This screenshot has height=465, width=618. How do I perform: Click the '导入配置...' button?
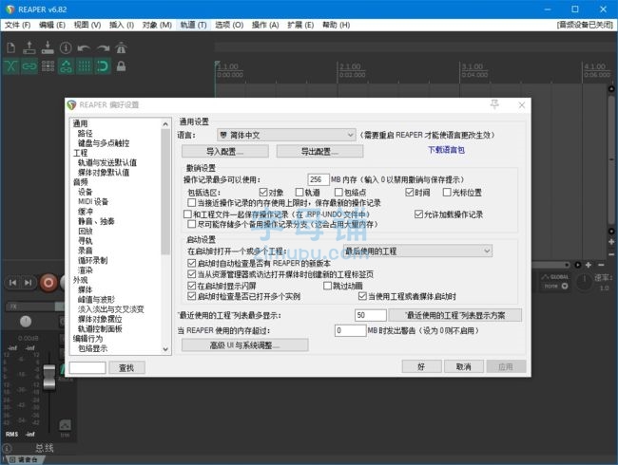pos(225,152)
